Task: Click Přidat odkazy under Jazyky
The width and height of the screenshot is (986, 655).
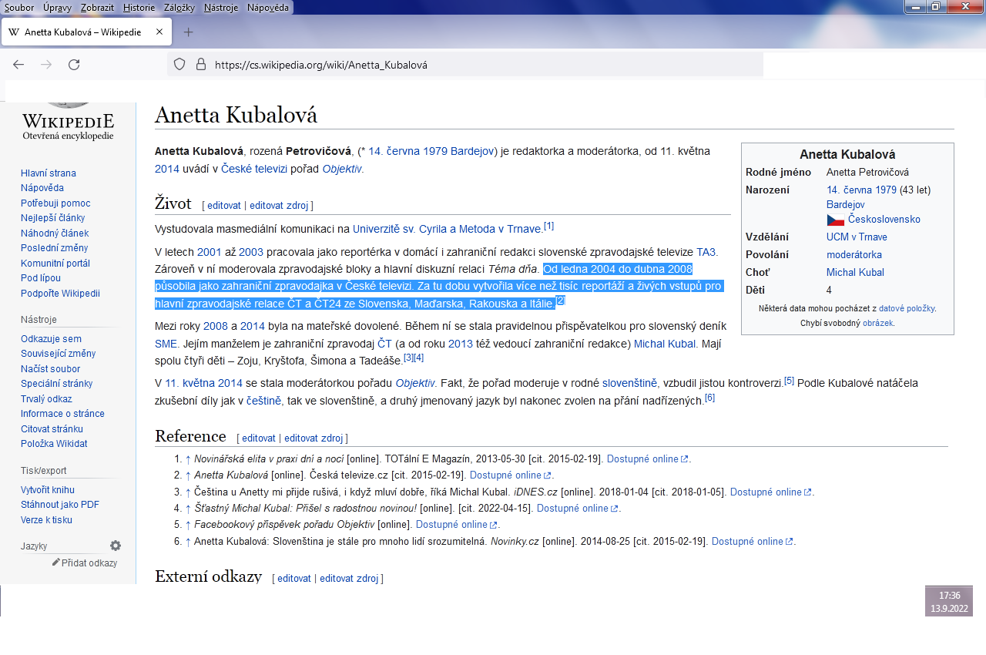Action: [89, 563]
